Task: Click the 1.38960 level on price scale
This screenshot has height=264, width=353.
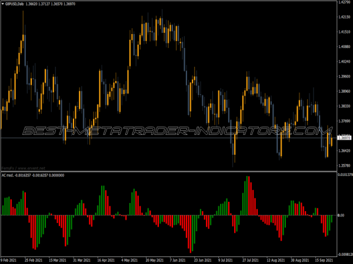Action: click(x=344, y=92)
